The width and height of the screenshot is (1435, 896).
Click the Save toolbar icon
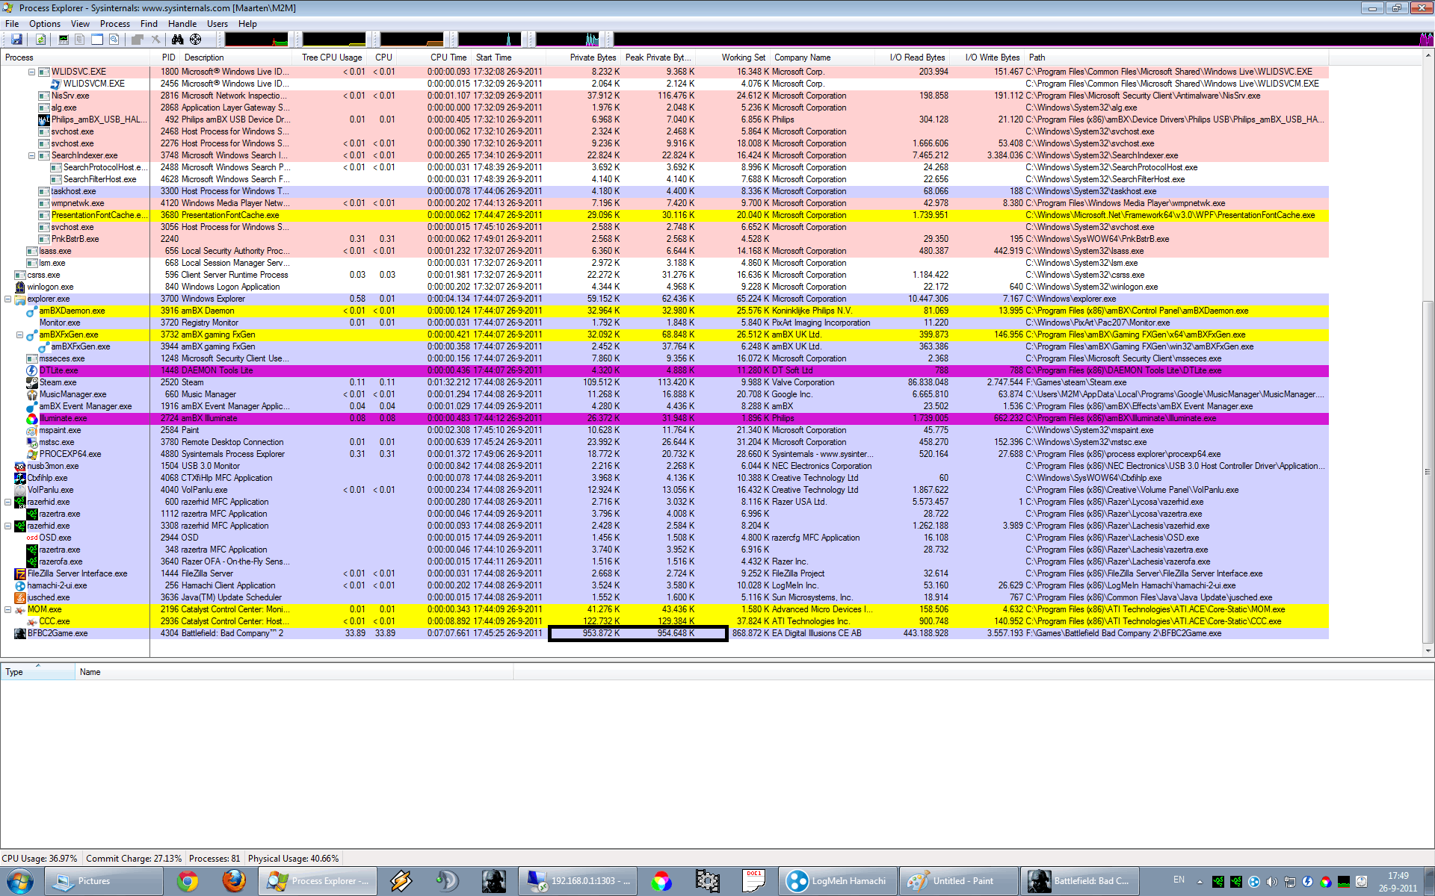click(x=16, y=40)
